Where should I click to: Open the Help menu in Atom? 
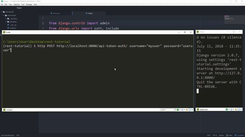(x=35, y=5)
